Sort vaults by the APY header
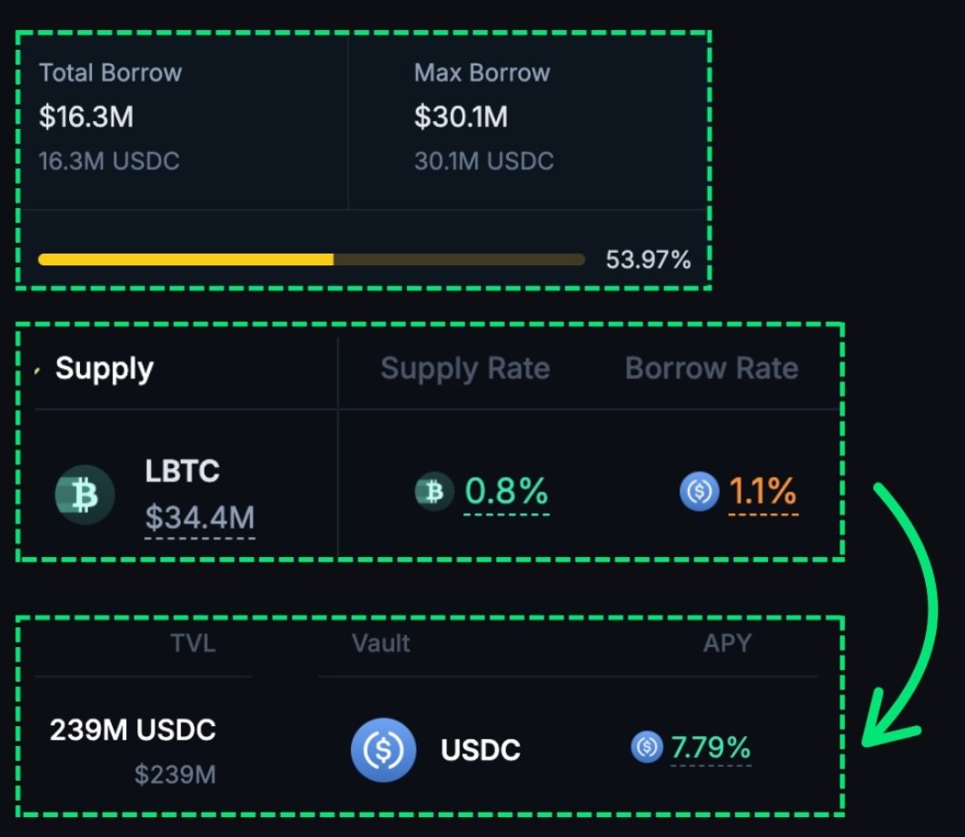965x837 pixels. coord(727,643)
